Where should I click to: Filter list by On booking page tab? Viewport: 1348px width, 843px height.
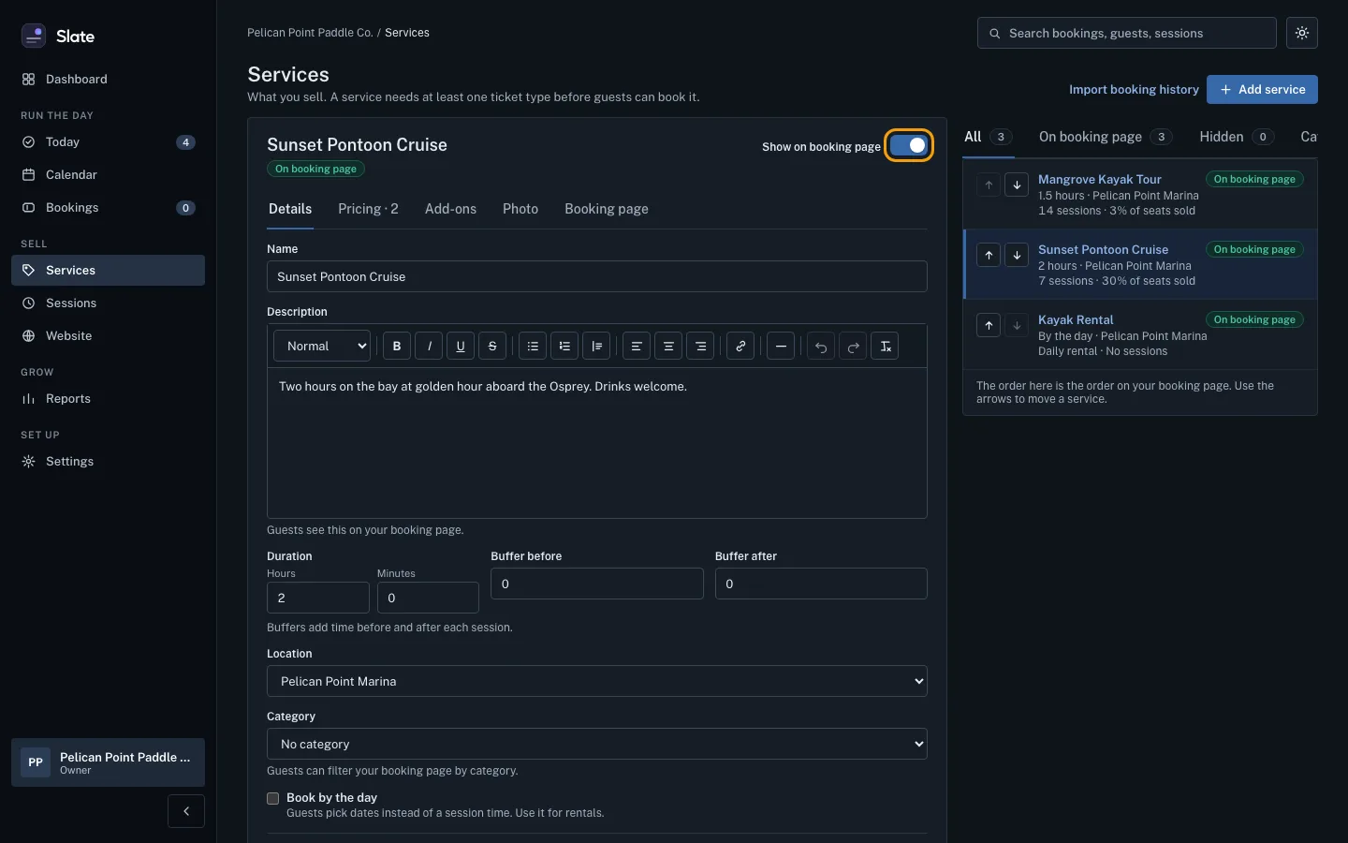click(1106, 137)
